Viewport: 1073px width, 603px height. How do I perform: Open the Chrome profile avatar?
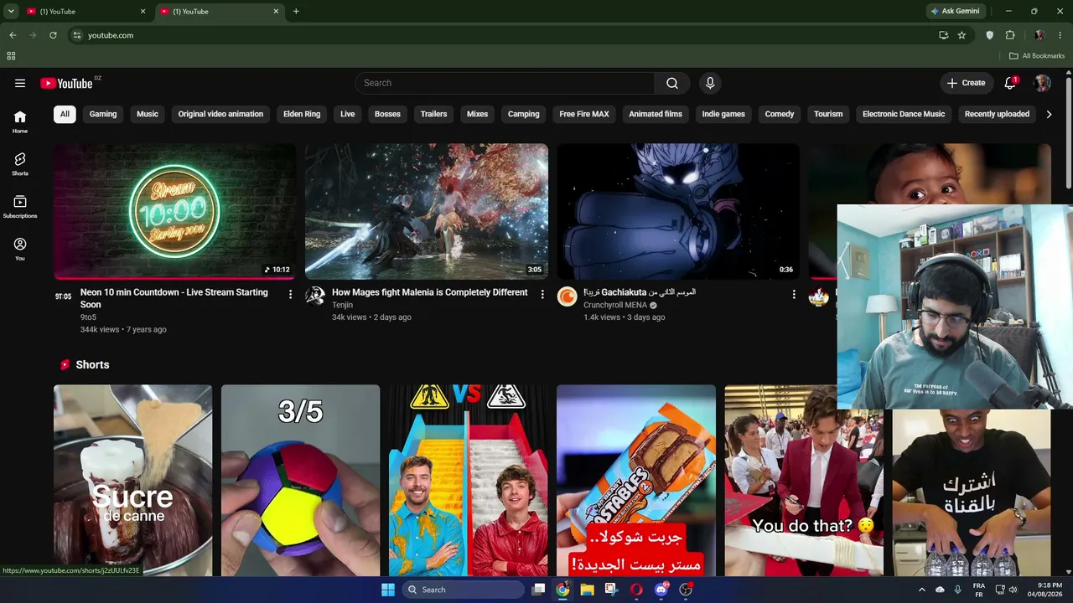click(x=1039, y=35)
